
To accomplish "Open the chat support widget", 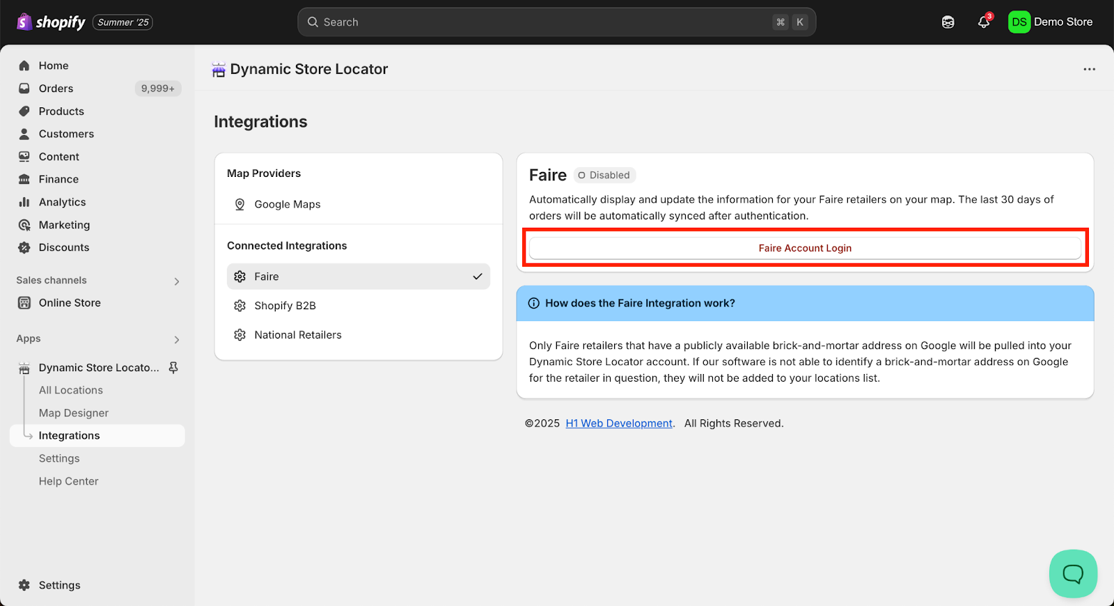I will (1073, 574).
